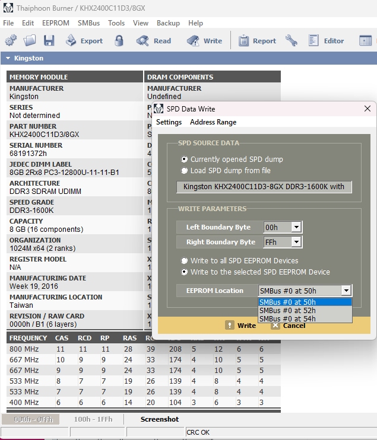Click Thaiphoon Burner app icon in title bar
The image size is (377, 440).
(x=8, y=8)
